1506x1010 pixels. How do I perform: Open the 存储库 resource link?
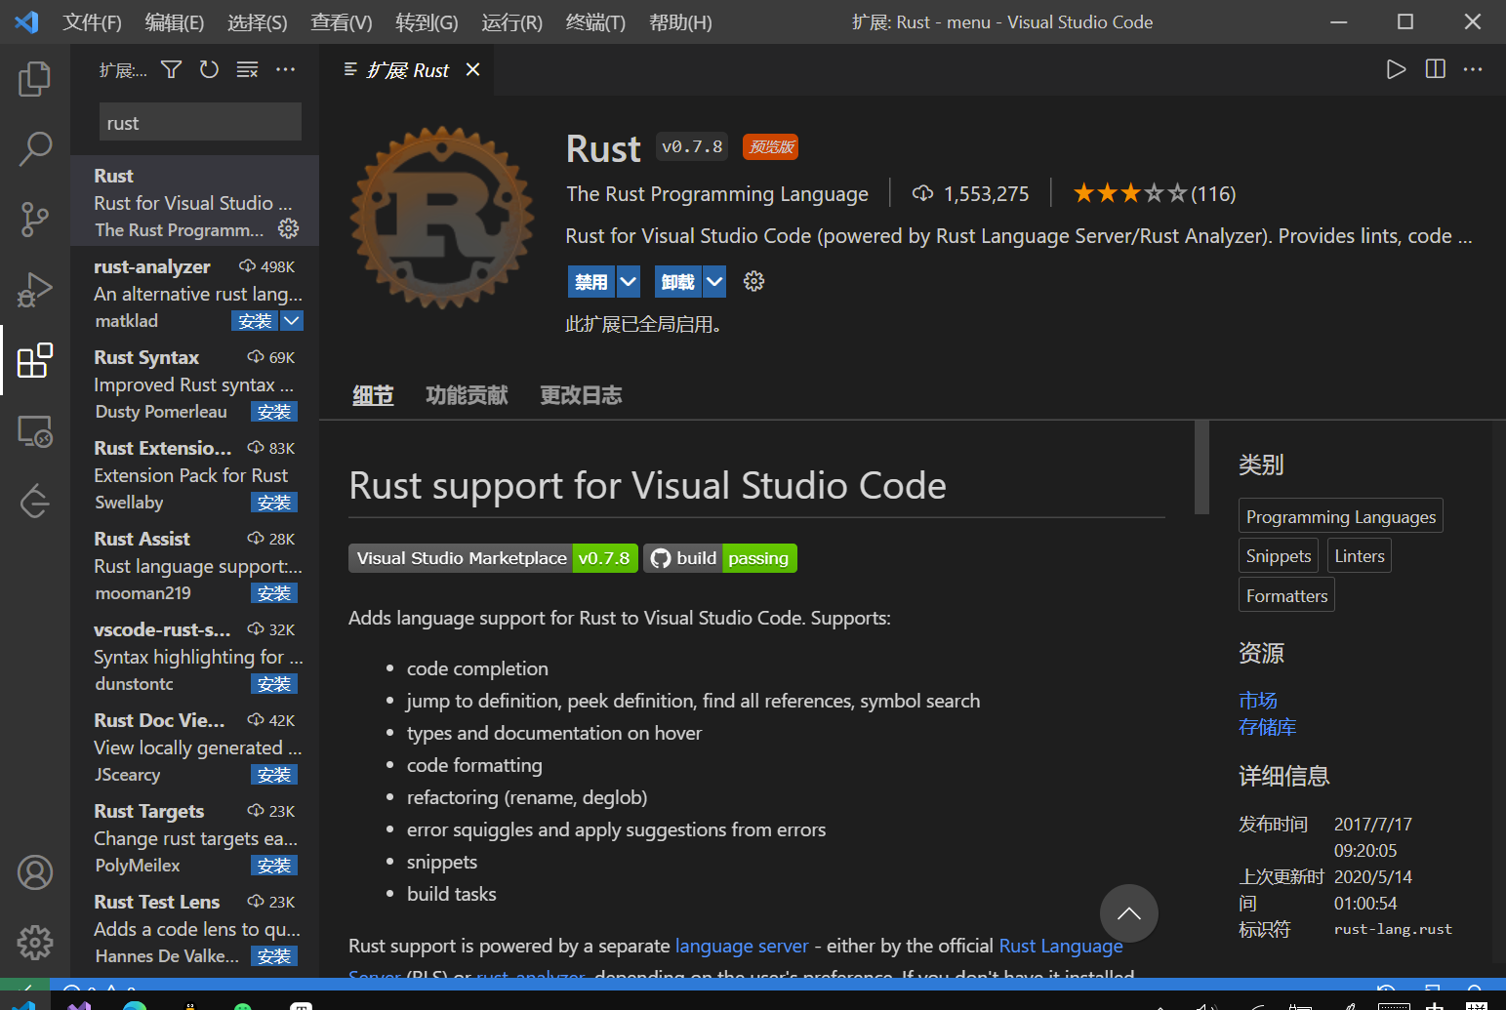(x=1268, y=727)
